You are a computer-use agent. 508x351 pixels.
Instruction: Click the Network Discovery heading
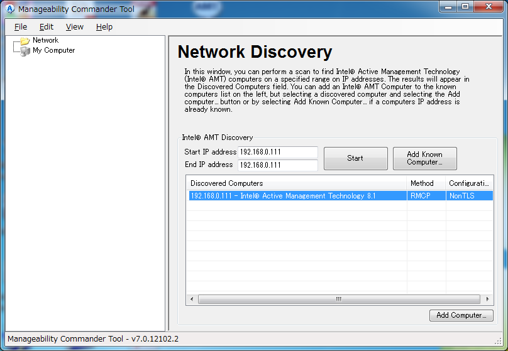coord(255,51)
